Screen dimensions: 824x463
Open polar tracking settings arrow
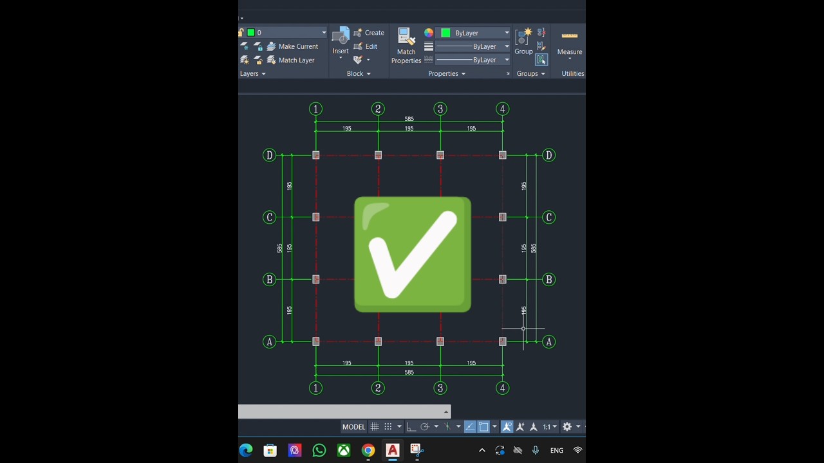(436, 426)
